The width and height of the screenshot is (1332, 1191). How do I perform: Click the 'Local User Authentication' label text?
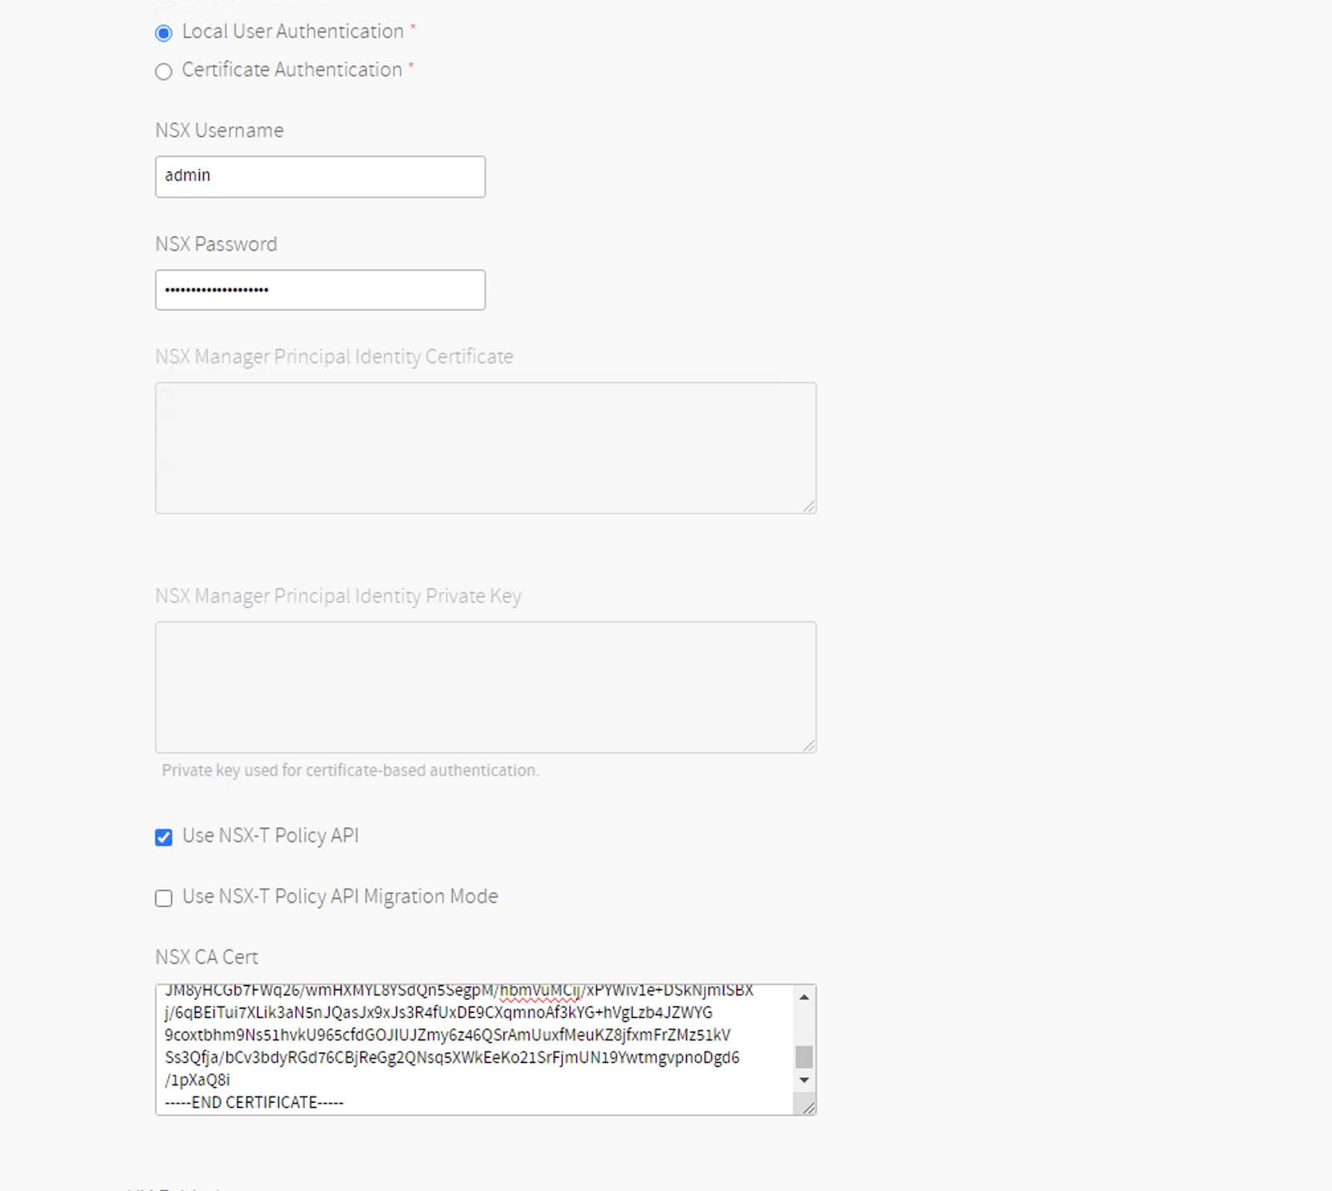tap(293, 32)
